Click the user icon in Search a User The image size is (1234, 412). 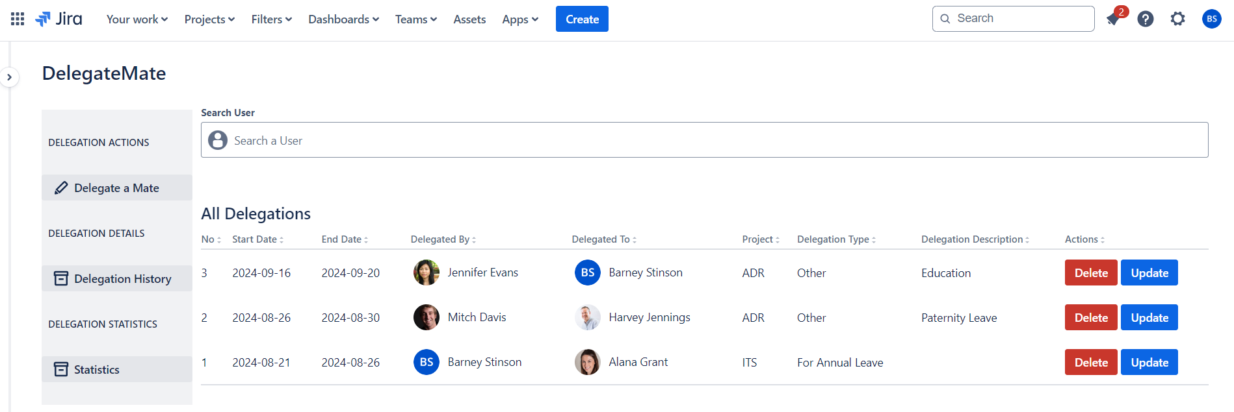(x=218, y=140)
